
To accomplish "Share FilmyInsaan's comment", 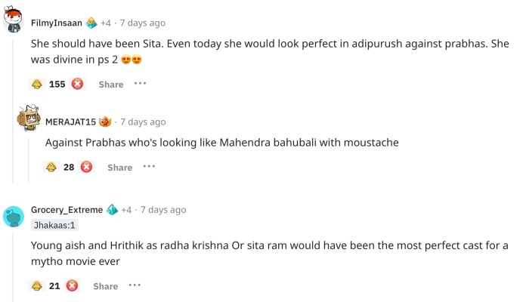I will coord(110,85).
